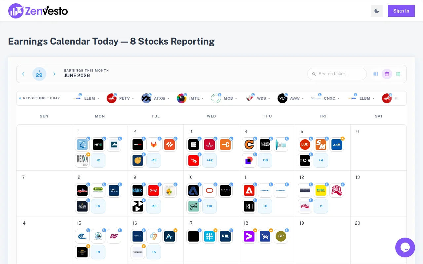The image size is (423, 264).
Task: Show the +9 more stocks on June 15
Action: point(98,252)
